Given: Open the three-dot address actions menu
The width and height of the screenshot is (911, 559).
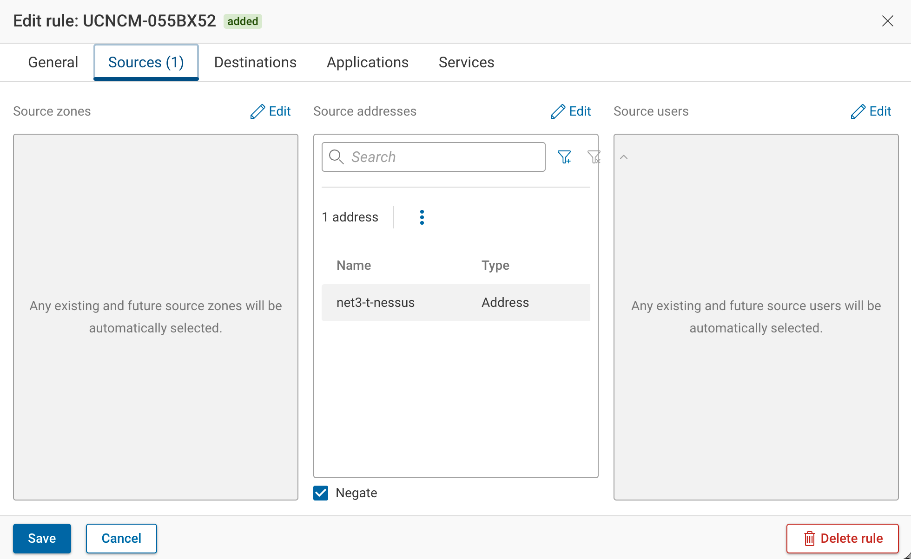Looking at the screenshot, I should pos(422,217).
